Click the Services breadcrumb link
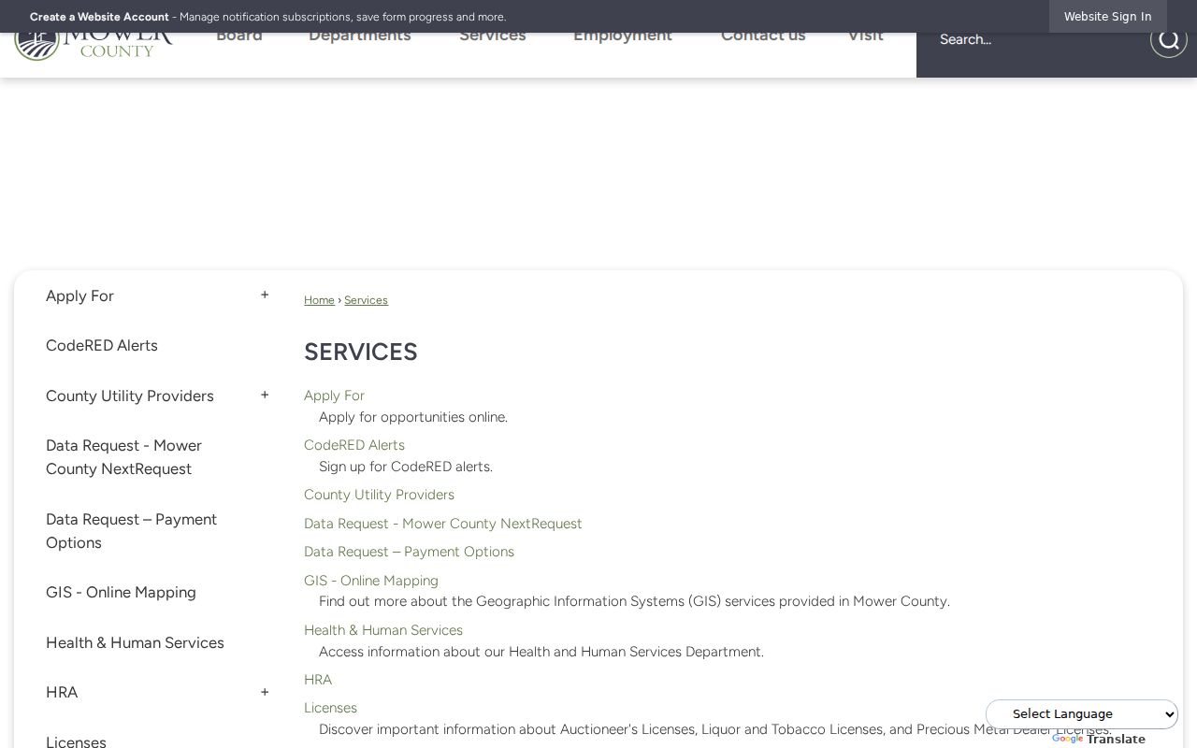This screenshot has height=748, width=1197. pos(366,300)
